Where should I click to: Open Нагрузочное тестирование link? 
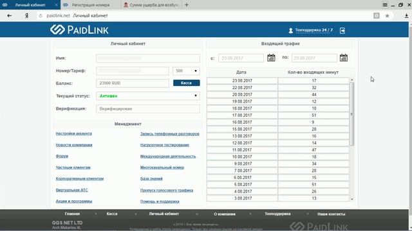165,145
